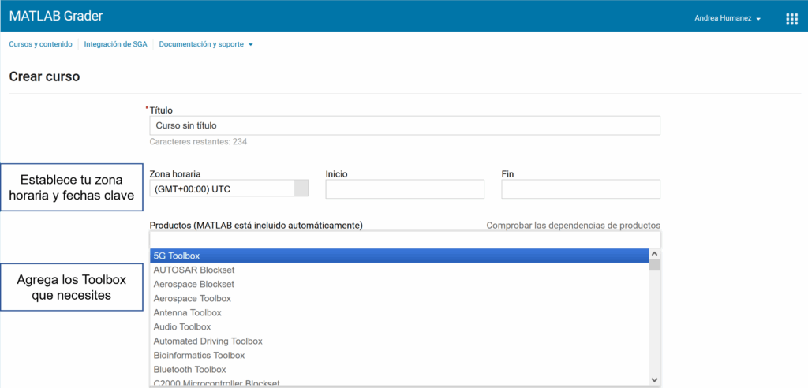Click the product list scroll-up arrow
The width and height of the screenshot is (808, 388).
click(x=654, y=254)
